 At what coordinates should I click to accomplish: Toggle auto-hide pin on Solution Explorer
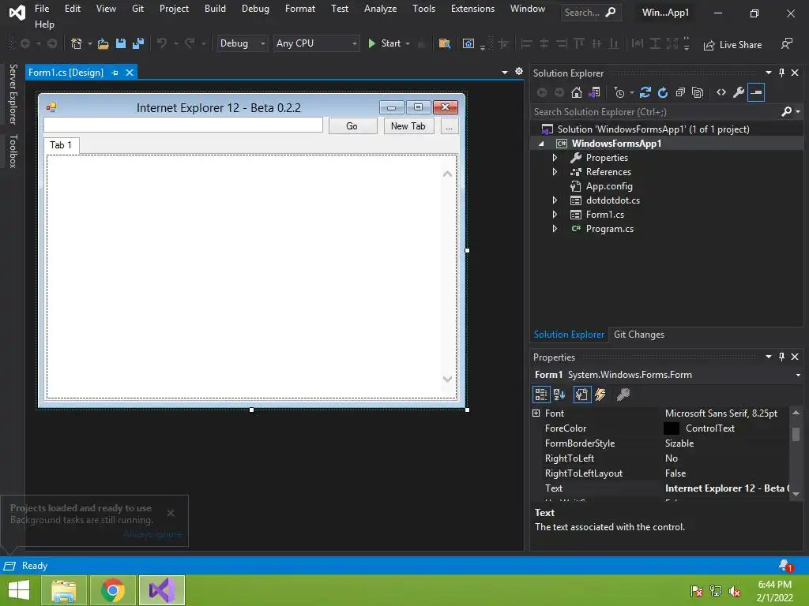(x=781, y=73)
